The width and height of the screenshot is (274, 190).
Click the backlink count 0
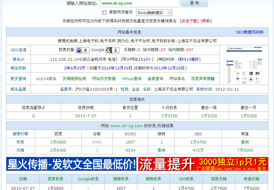[x=139, y=50]
